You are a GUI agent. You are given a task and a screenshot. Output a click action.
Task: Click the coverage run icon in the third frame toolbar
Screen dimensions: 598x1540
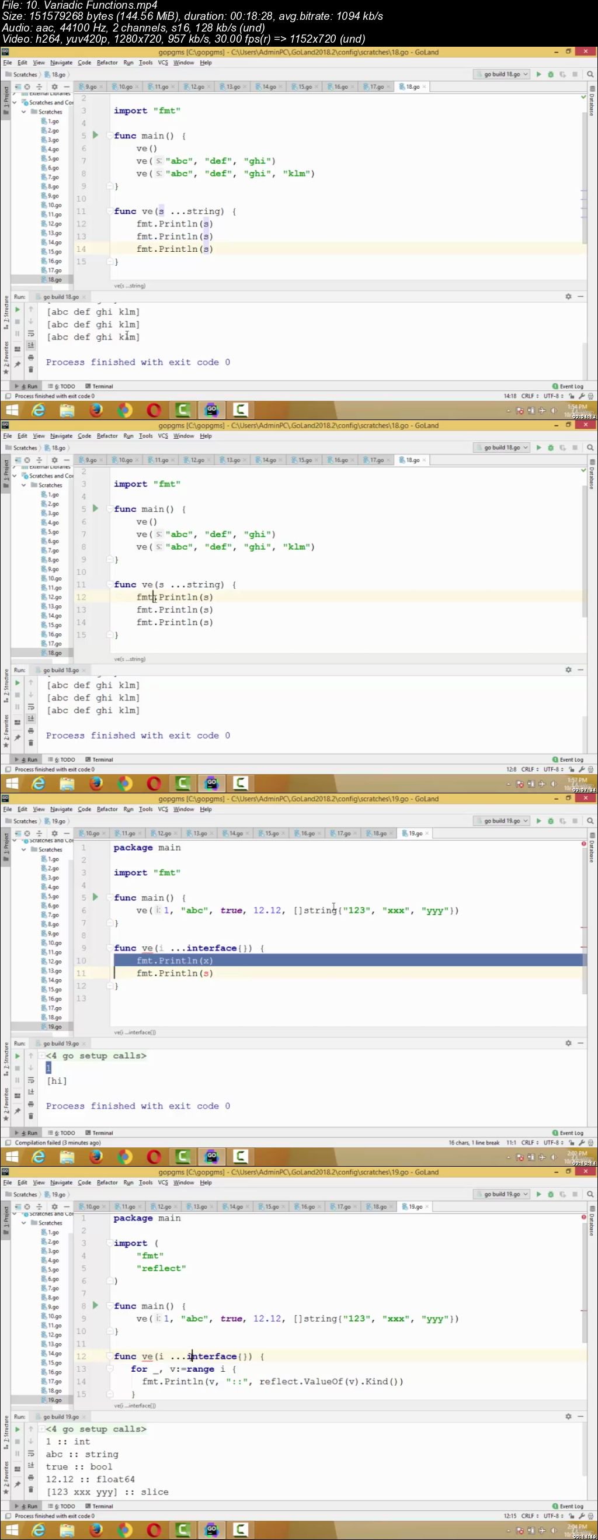point(562,821)
